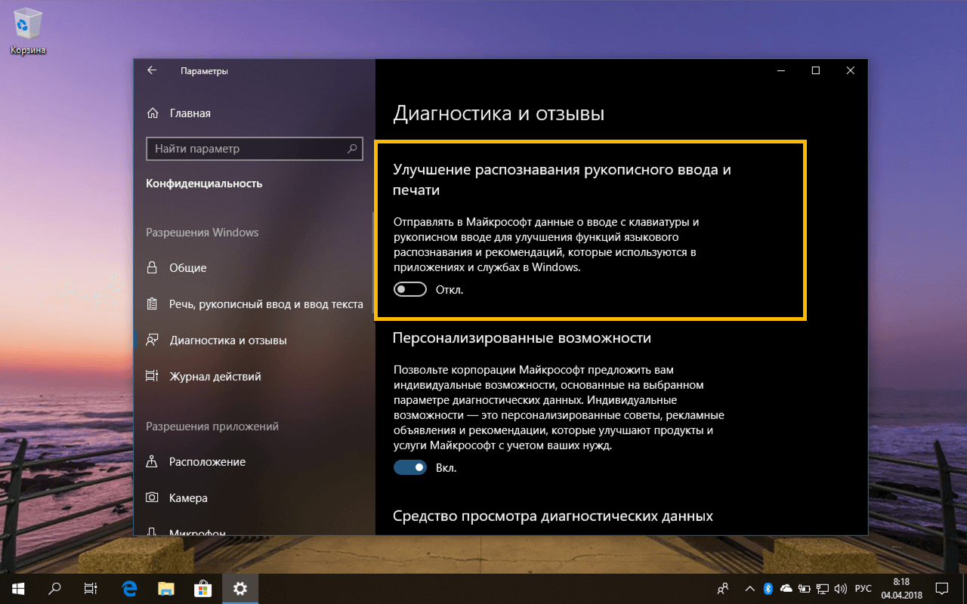
Task: Open Microsoft Edge from the taskbar
Action: click(128, 588)
